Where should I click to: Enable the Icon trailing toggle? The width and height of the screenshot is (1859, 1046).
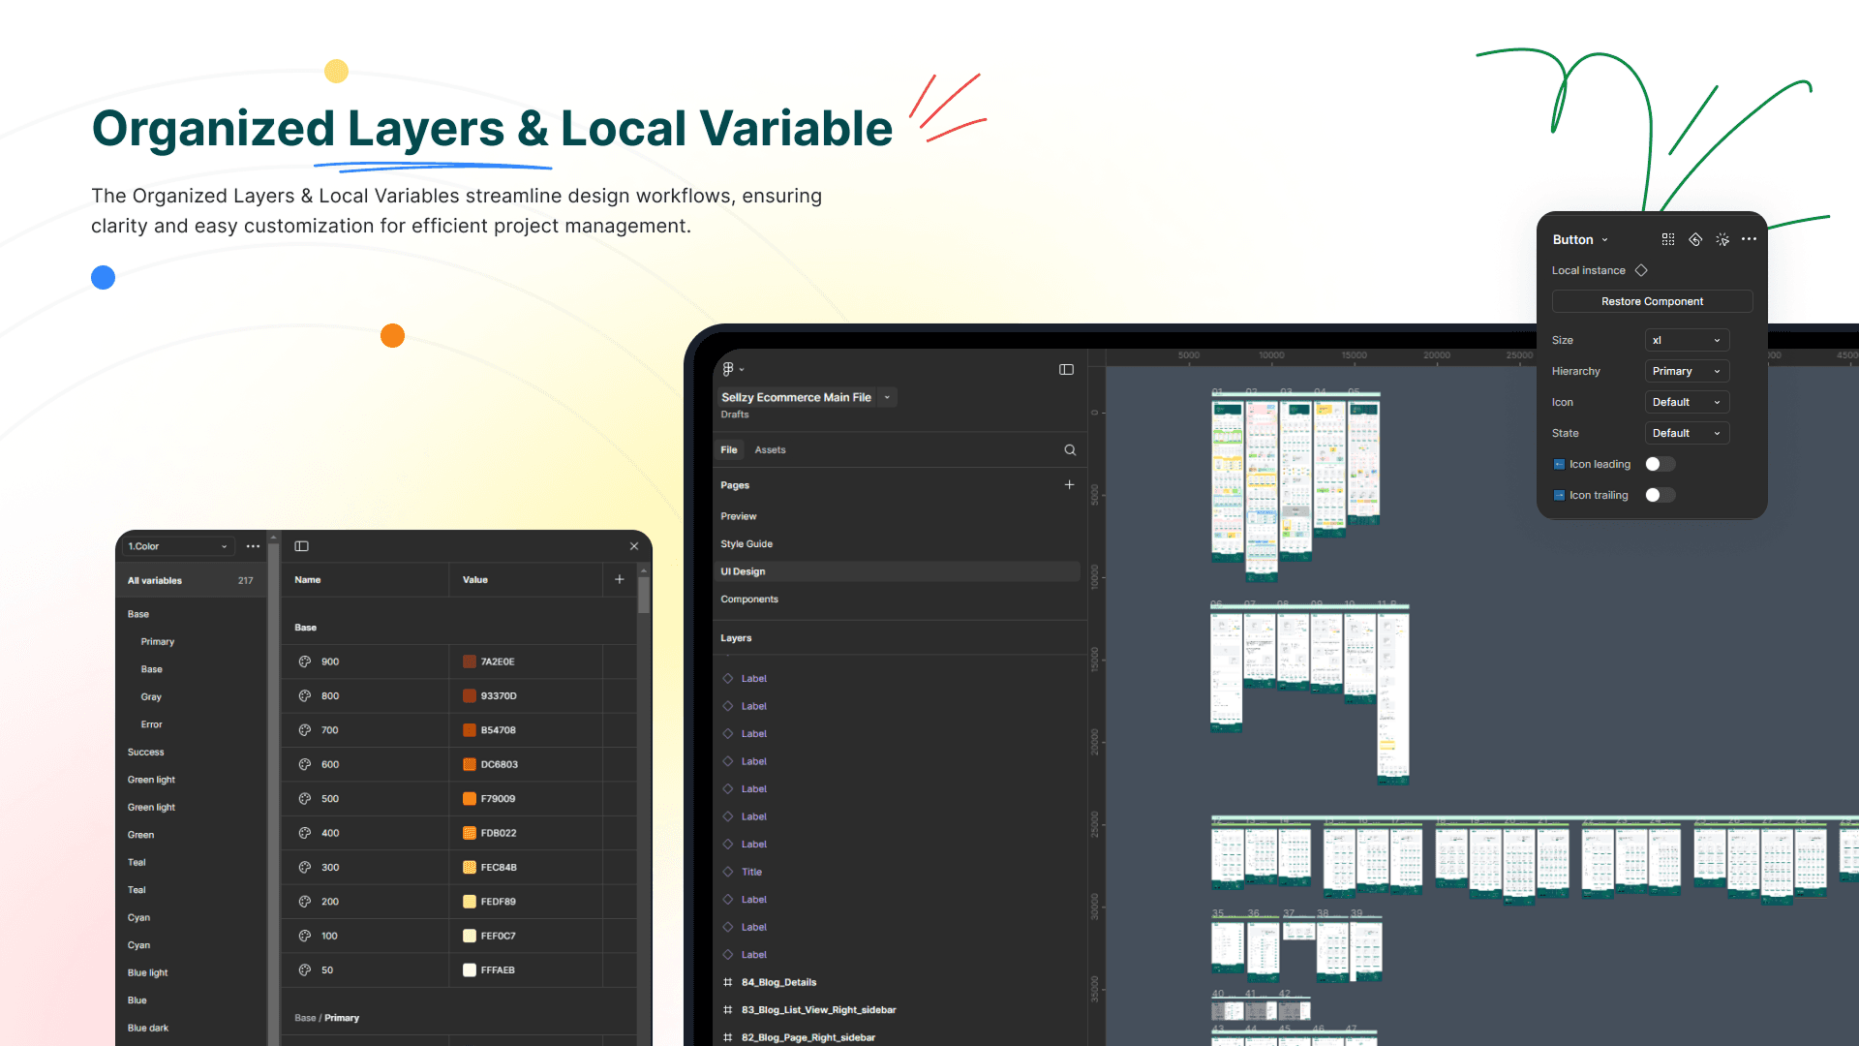tap(1660, 495)
